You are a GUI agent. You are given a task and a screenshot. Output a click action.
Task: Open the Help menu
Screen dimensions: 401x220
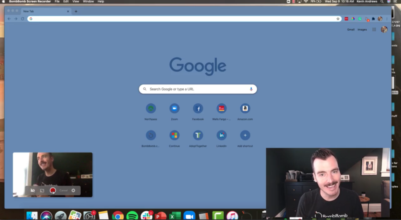tap(101, 2)
